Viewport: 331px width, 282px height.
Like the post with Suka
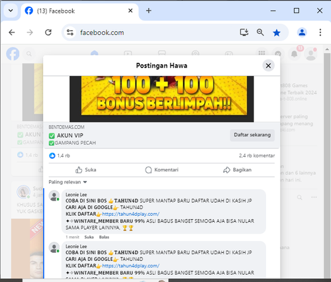(x=86, y=169)
